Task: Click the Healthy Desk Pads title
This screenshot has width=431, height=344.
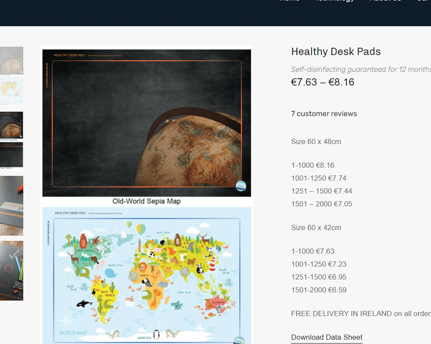Action: click(x=336, y=52)
